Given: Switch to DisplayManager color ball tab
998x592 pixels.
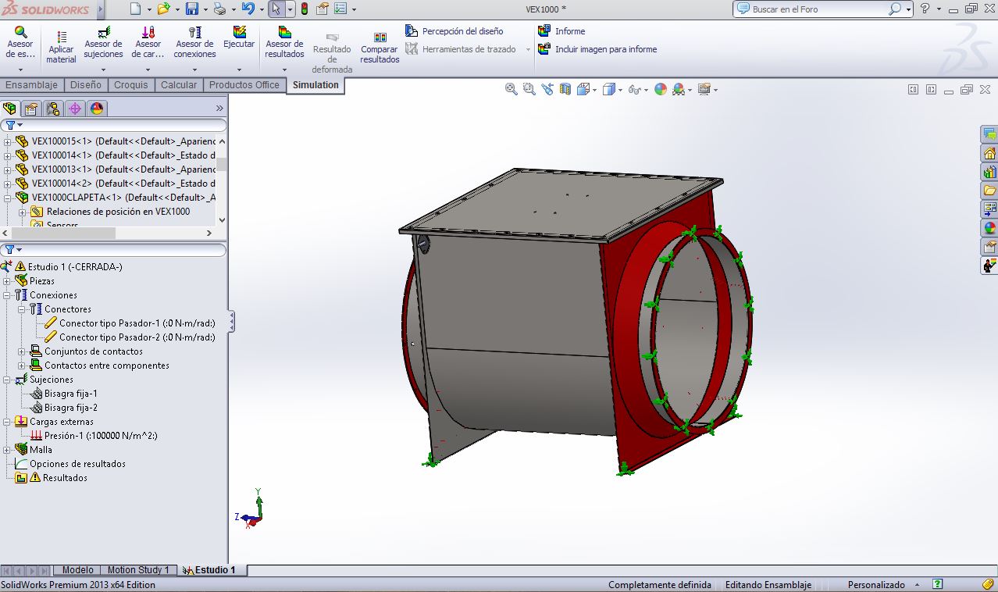Looking at the screenshot, I should click(x=97, y=109).
